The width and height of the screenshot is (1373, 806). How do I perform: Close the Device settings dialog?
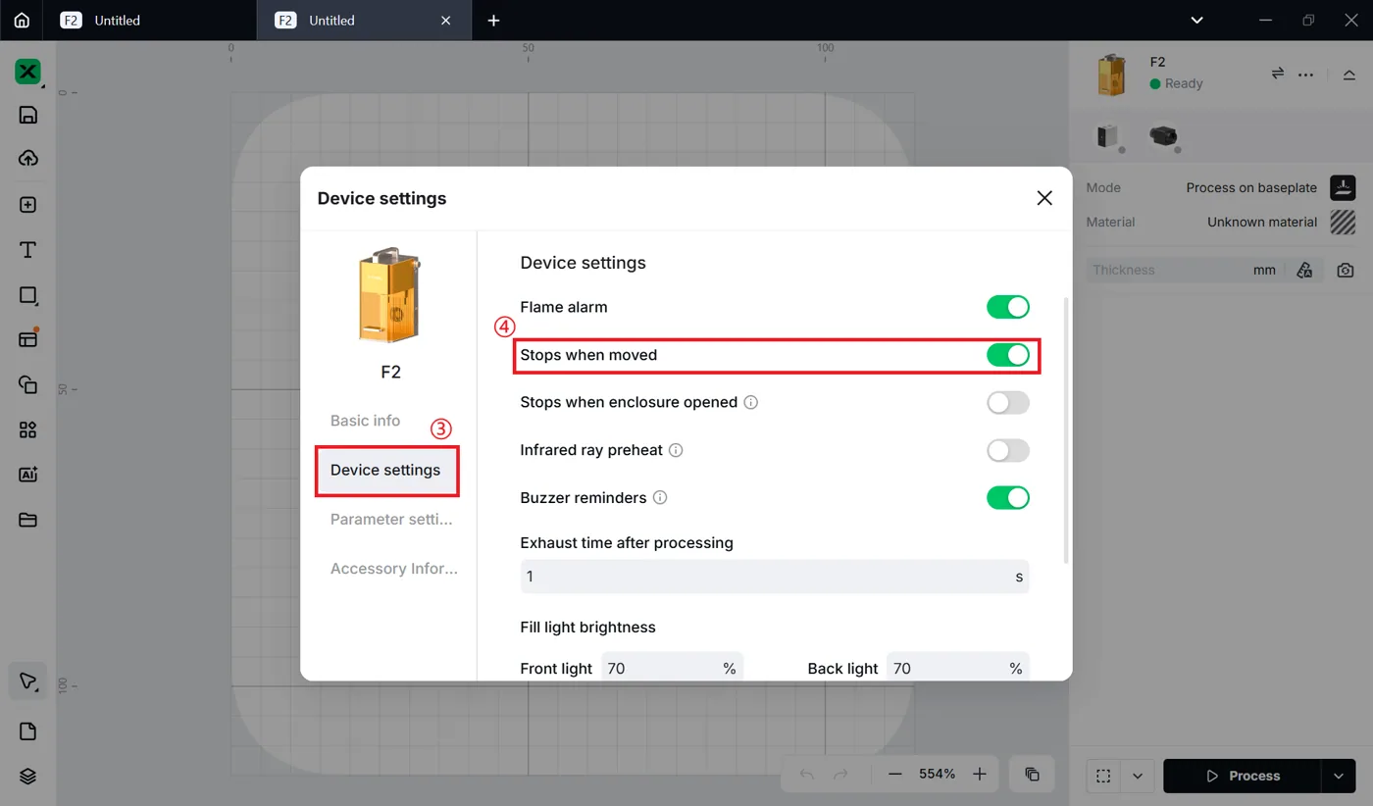1044,198
